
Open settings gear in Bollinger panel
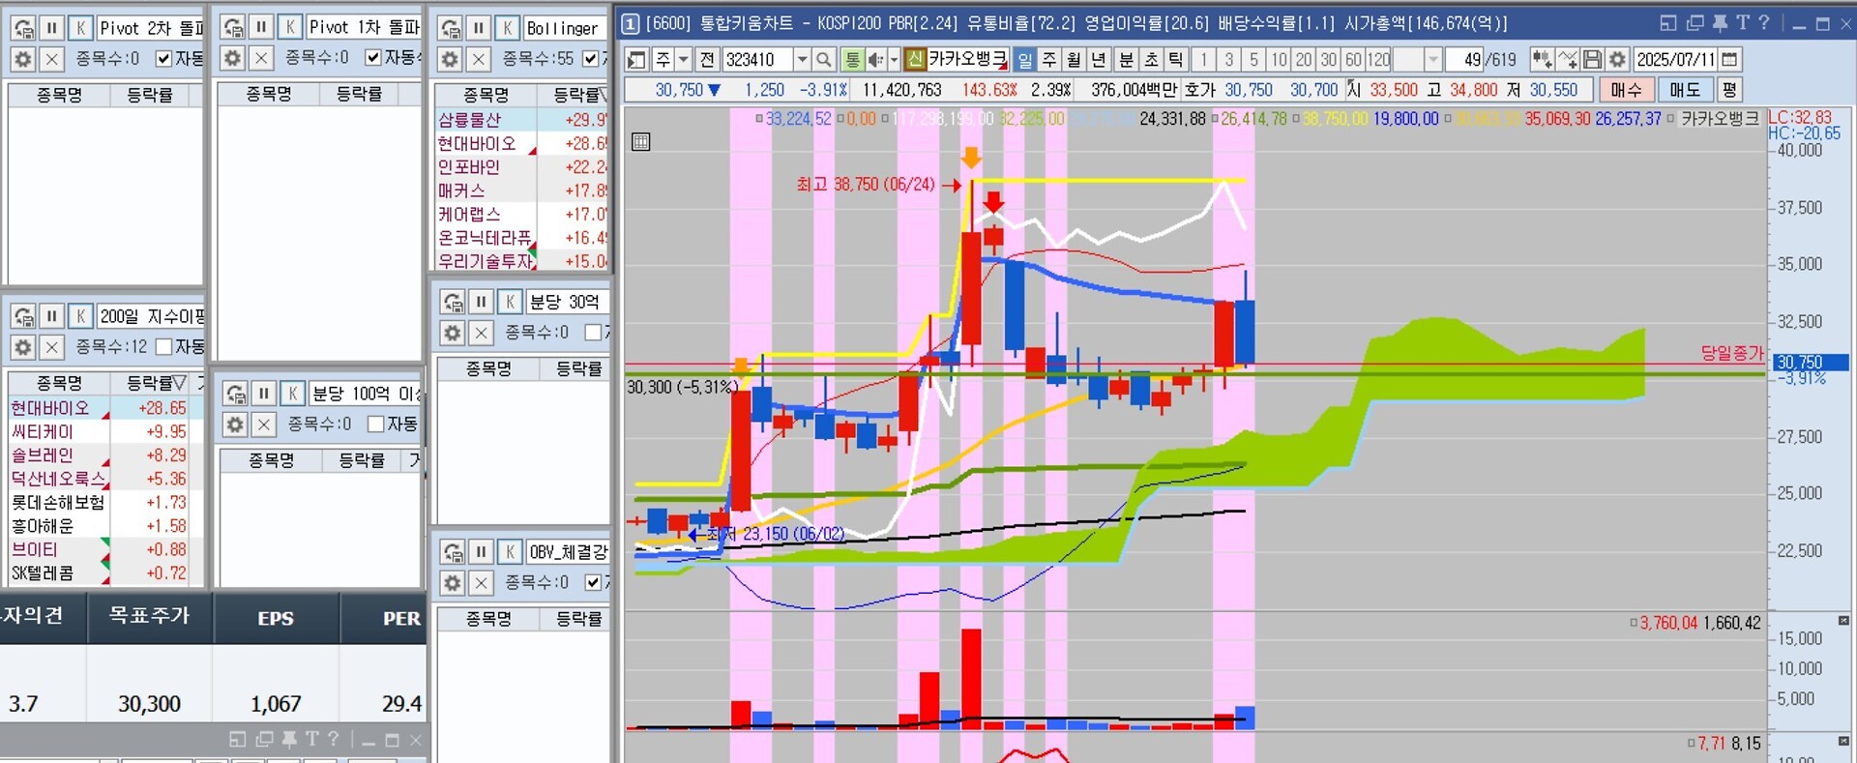[x=450, y=59]
